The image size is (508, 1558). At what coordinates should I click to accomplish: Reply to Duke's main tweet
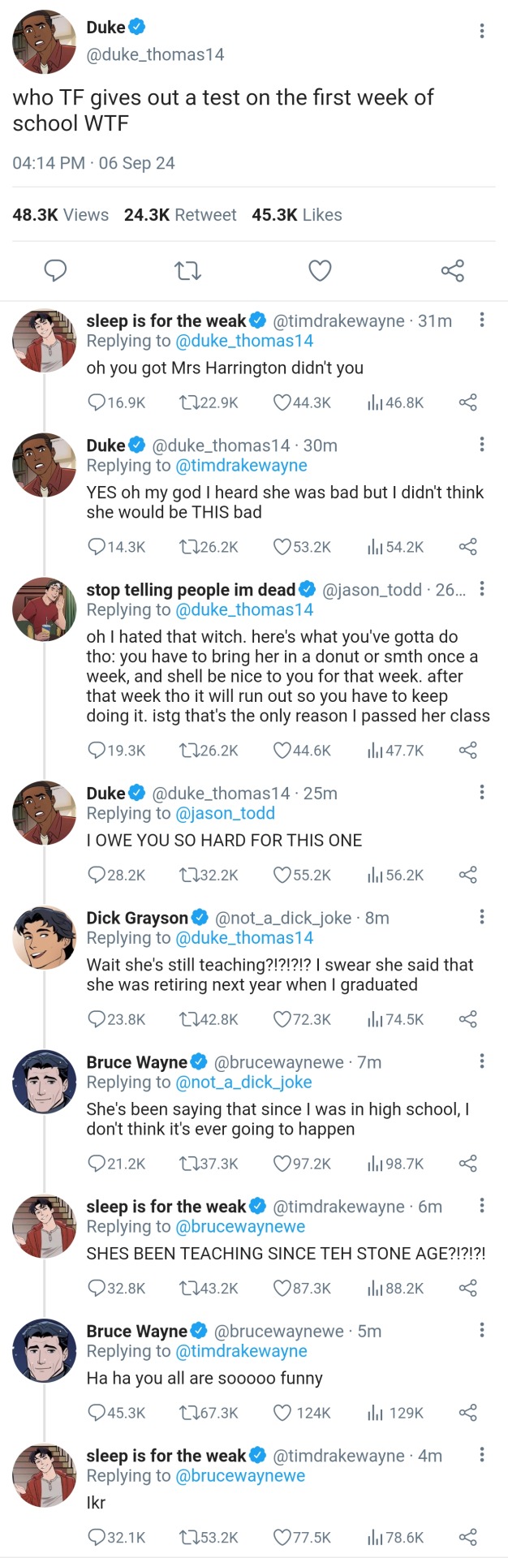pos(55,270)
